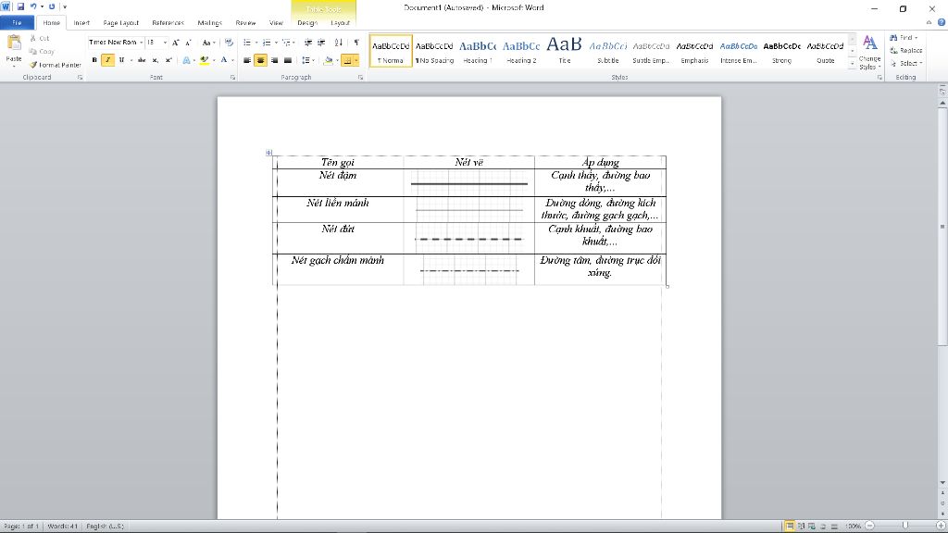Open the File tab
The width and height of the screenshot is (948, 533).
[x=17, y=23]
